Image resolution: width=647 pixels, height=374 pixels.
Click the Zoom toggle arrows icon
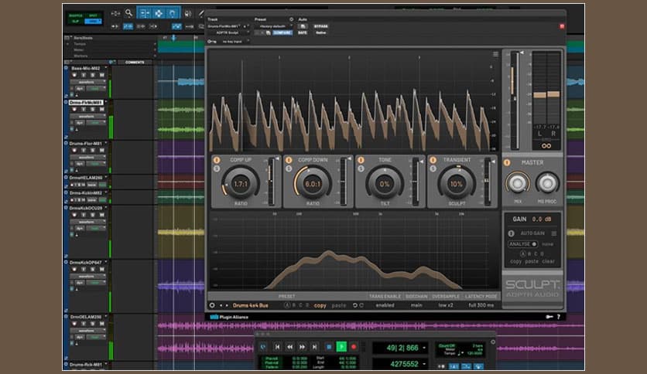pos(115,14)
